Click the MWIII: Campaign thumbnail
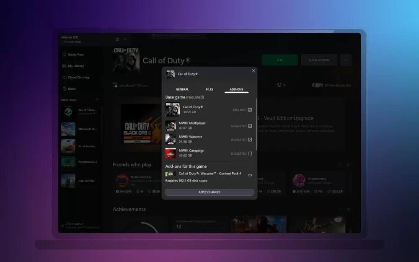 pos(171,153)
